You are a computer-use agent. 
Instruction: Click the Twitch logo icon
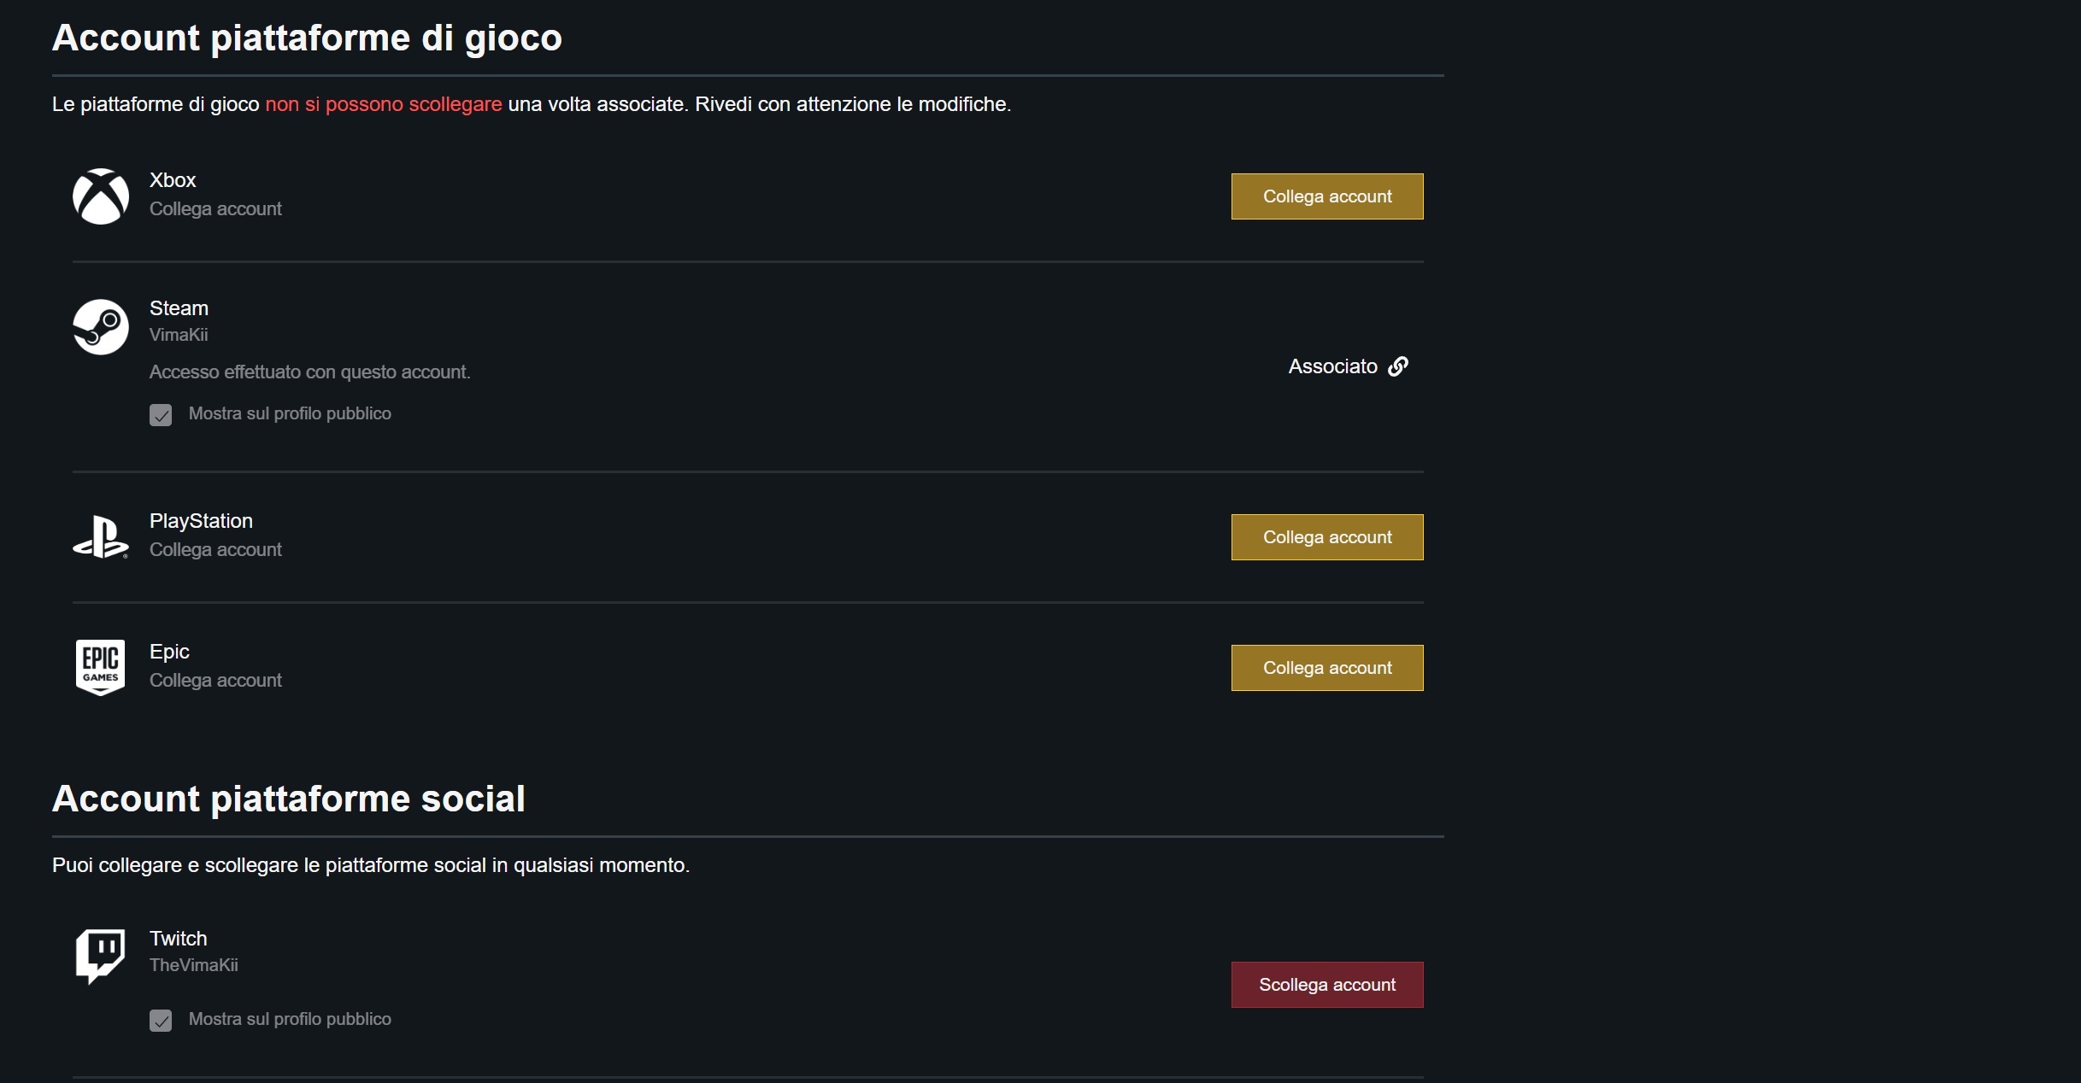(101, 956)
